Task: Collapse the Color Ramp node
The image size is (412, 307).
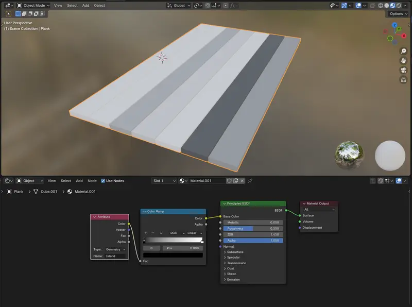Action: tap(144, 211)
